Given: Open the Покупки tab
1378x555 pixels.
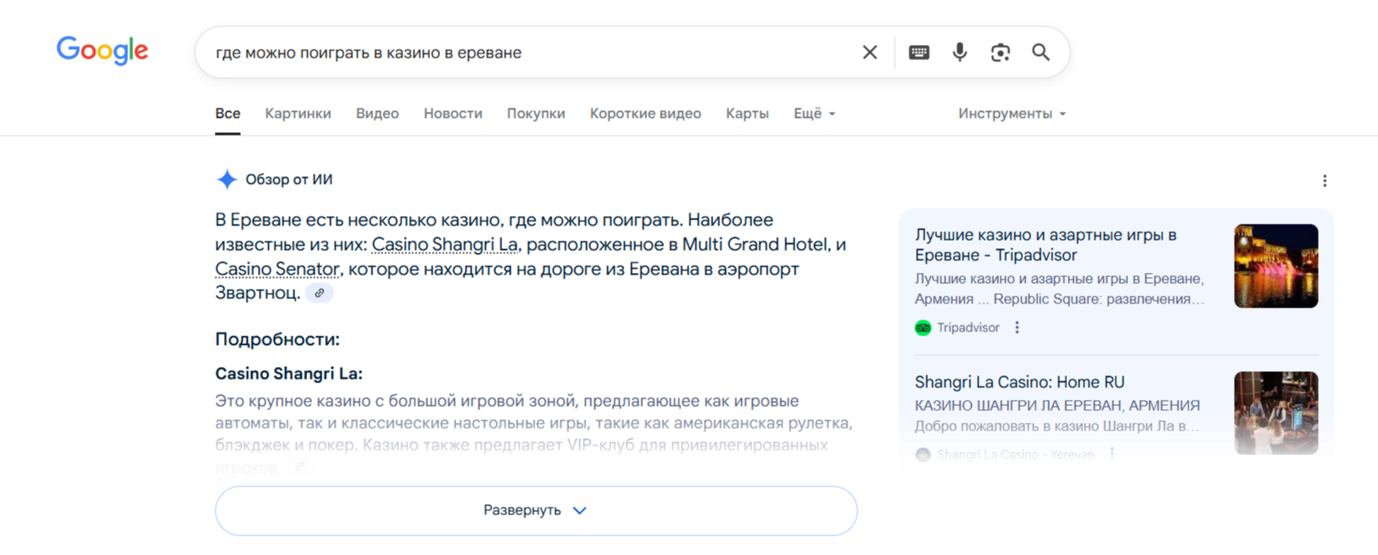Looking at the screenshot, I should (x=536, y=114).
